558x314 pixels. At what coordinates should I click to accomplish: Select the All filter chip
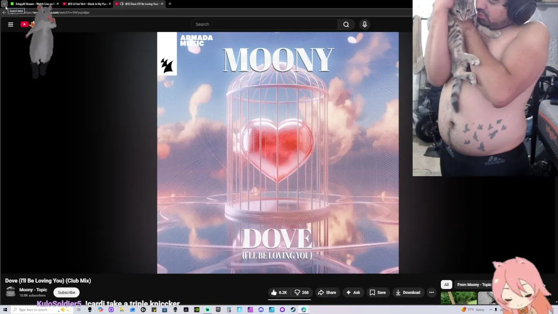click(446, 284)
